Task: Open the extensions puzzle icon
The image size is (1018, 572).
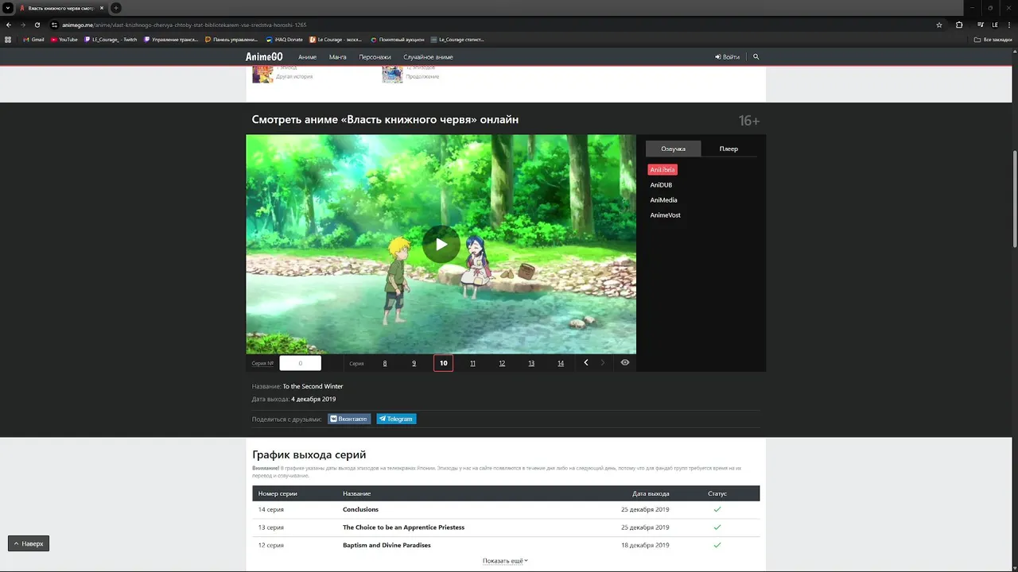Action: [x=959, y=25]
